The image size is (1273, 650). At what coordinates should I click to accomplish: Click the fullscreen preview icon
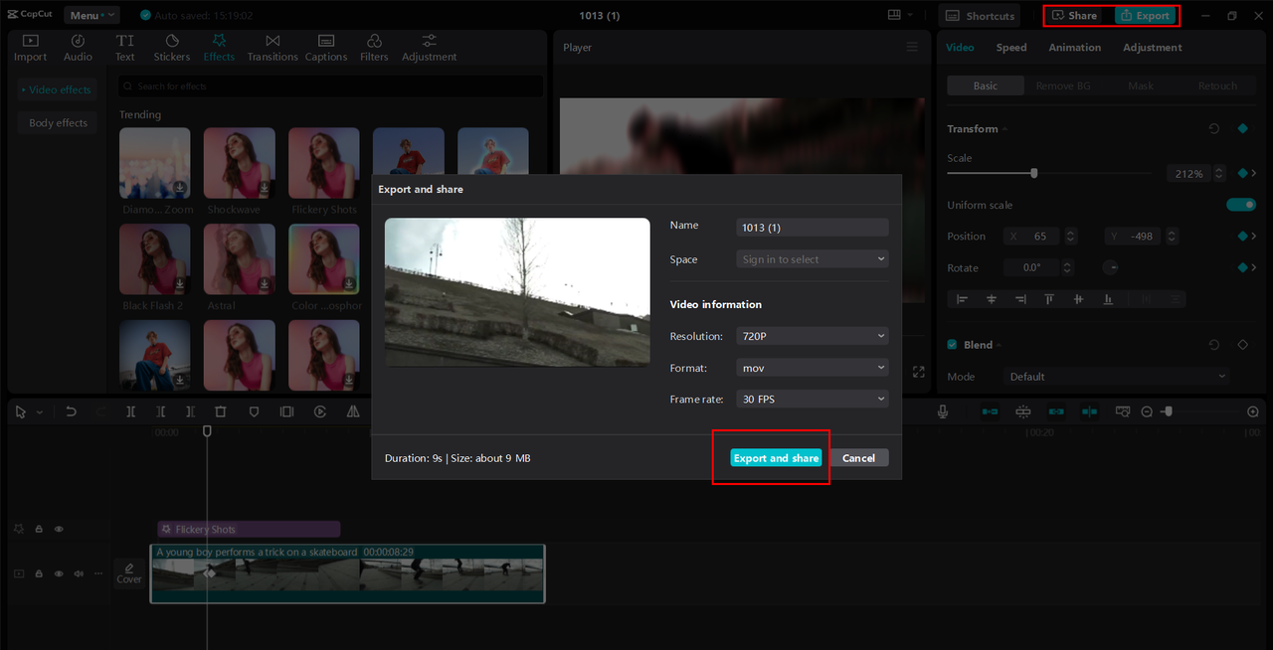tap(919, 372)
